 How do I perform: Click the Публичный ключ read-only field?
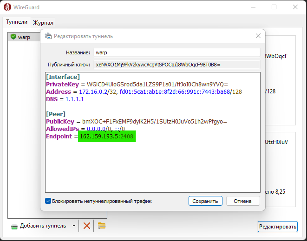coord(176,65)
